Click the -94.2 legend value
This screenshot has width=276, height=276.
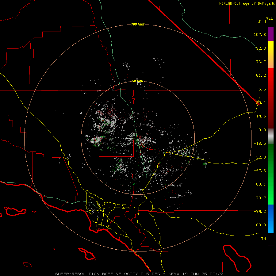pyautogui.click(x=260, y=211)
